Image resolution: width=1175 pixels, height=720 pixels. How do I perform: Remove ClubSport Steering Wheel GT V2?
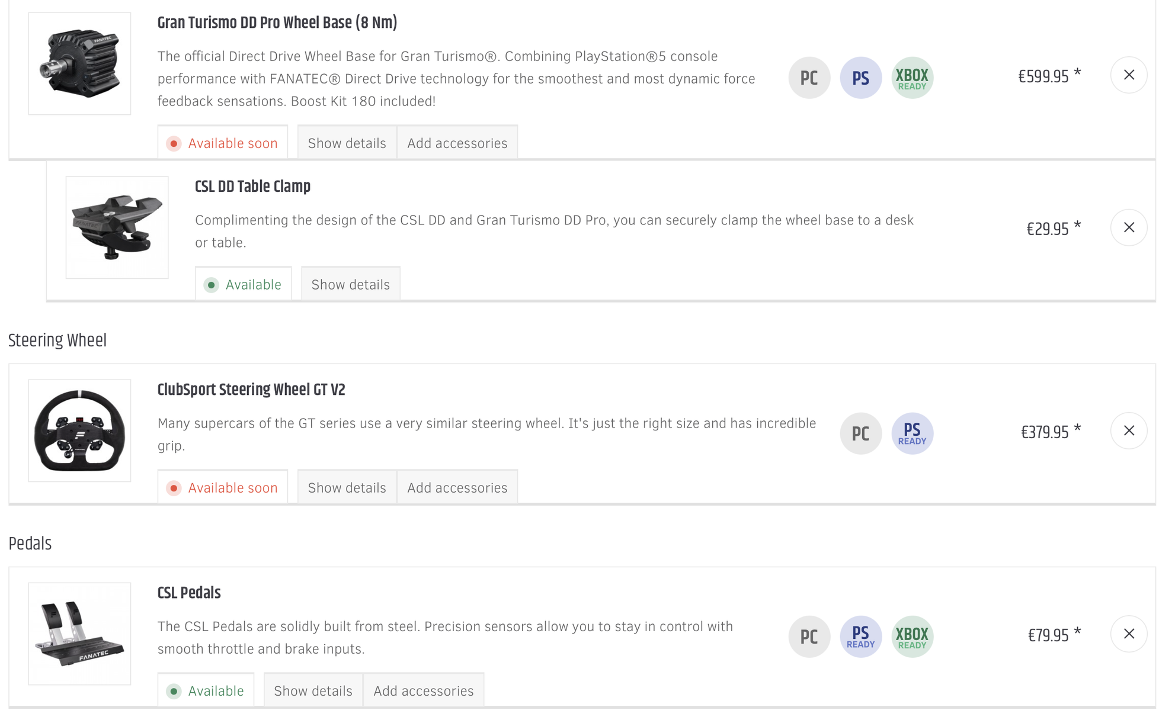(x=1128, y=430)
